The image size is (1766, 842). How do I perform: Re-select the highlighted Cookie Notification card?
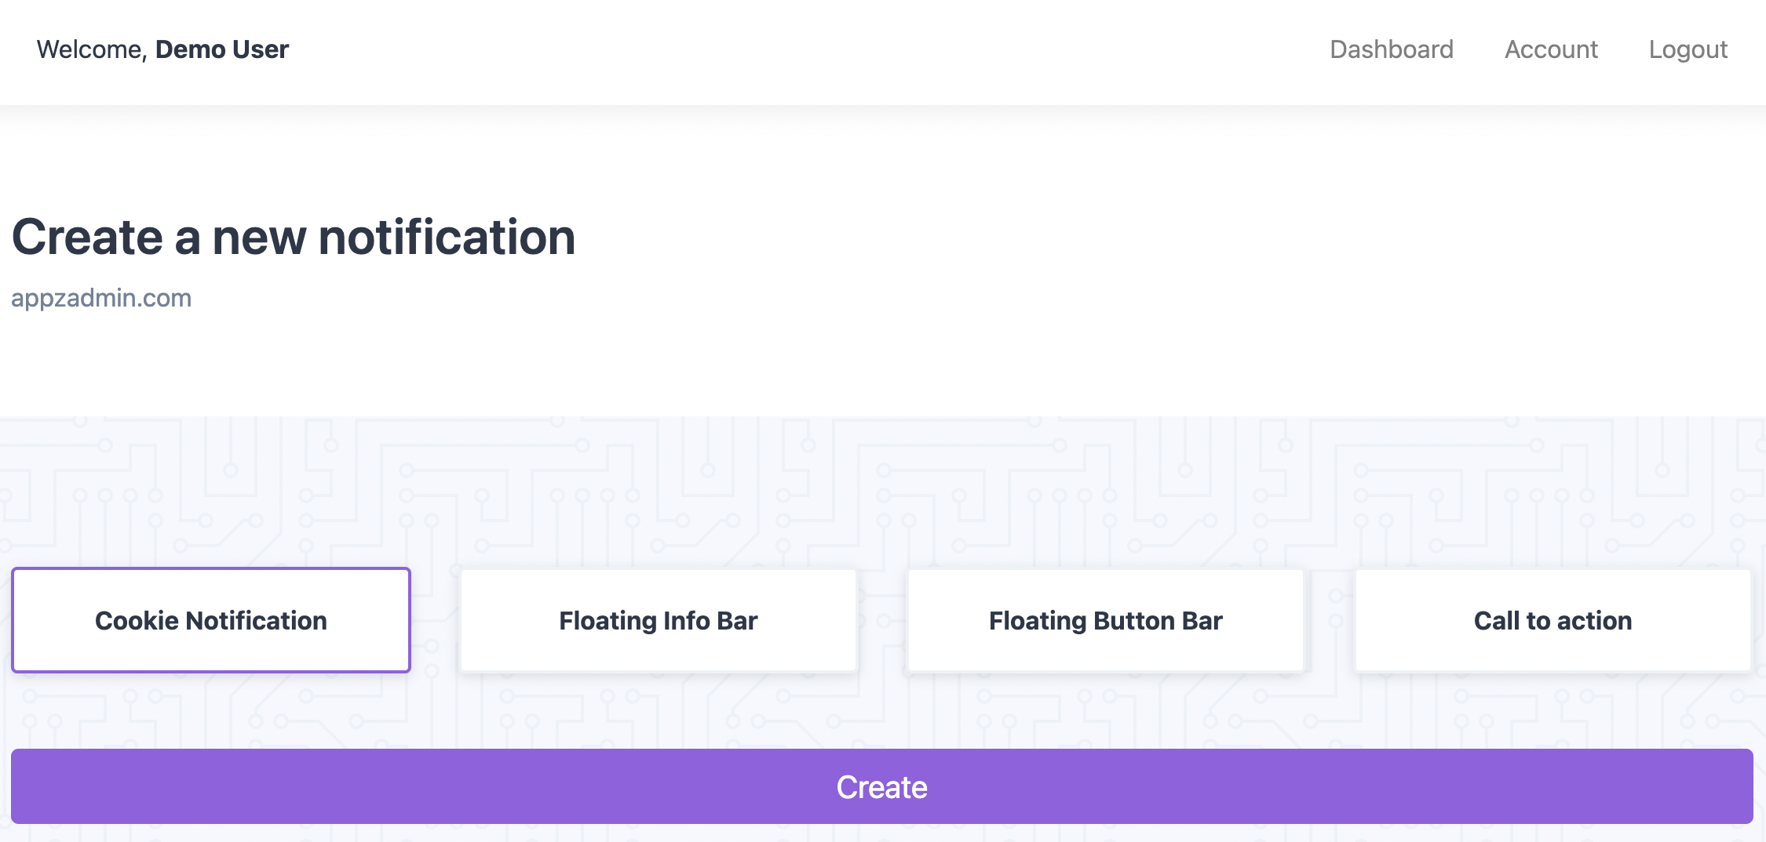point(210,620)
